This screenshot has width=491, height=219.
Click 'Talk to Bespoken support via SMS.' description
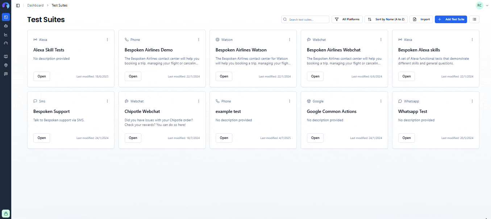[59, 120]
